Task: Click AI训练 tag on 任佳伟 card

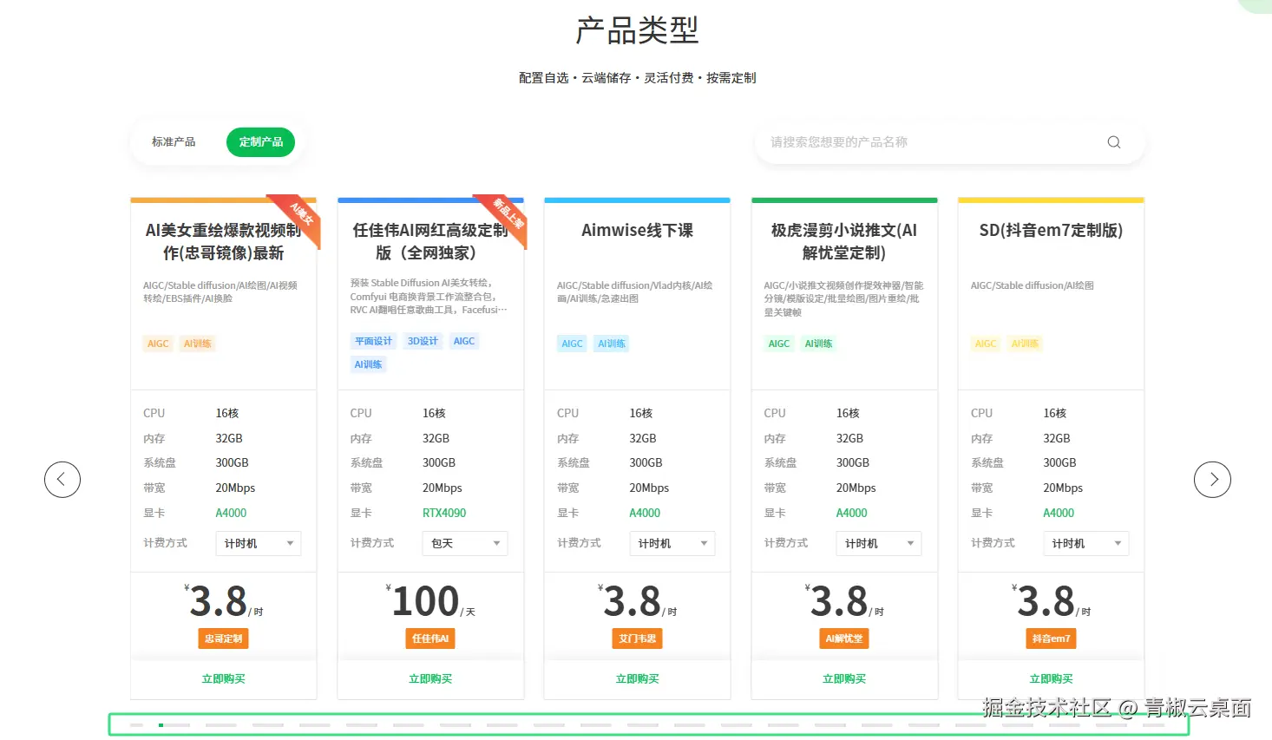Action: pyautogui.click(x=368, y=364)
